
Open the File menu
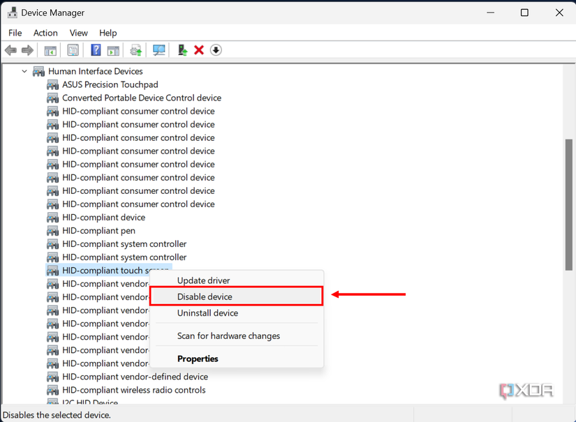coord(15,33)
